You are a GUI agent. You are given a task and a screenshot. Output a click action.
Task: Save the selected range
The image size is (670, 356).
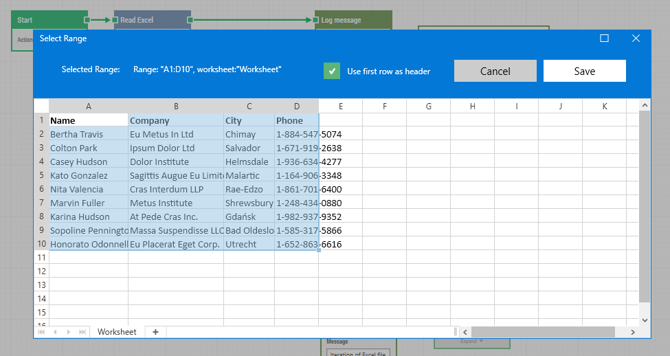[585, 71]
